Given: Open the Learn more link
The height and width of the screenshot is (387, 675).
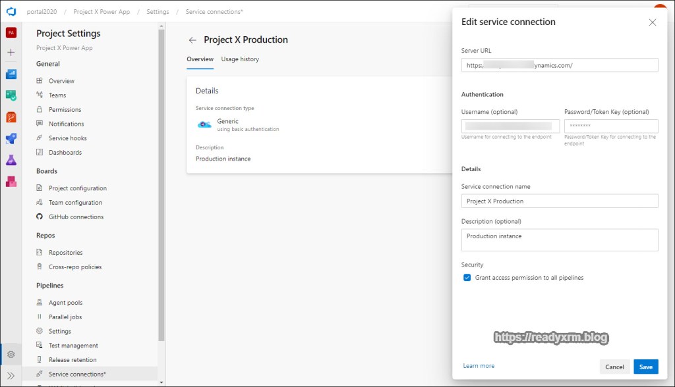Looking at the screenshot, I should point(479,366).
